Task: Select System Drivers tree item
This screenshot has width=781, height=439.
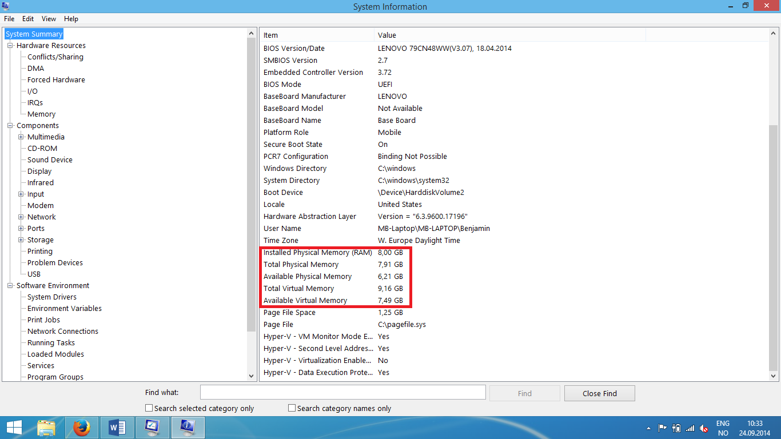Action: pyautogui.click(x=52, y=297)
